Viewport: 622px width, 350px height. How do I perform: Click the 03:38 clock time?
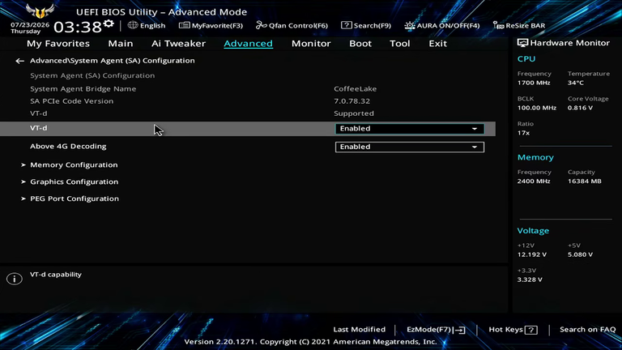pyautogui.click(x=78, y=27)
